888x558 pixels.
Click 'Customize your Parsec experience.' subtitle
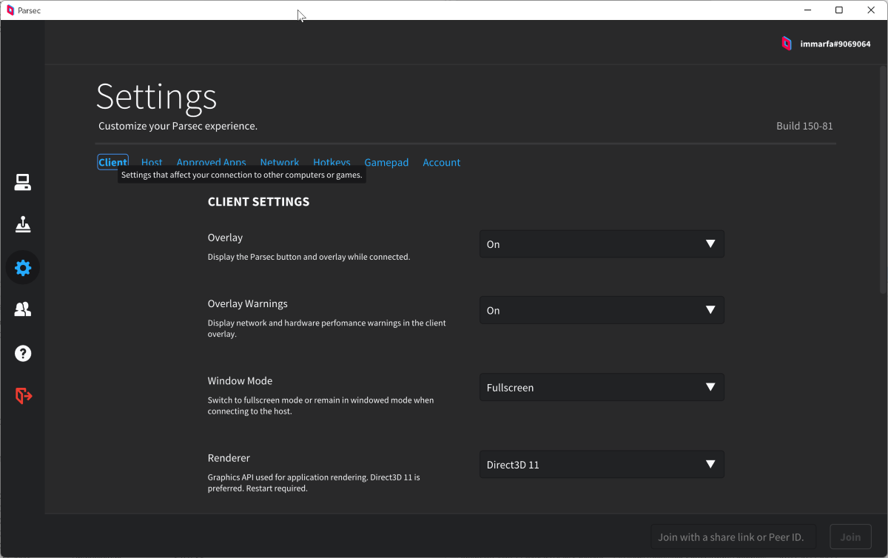[178, 126]
